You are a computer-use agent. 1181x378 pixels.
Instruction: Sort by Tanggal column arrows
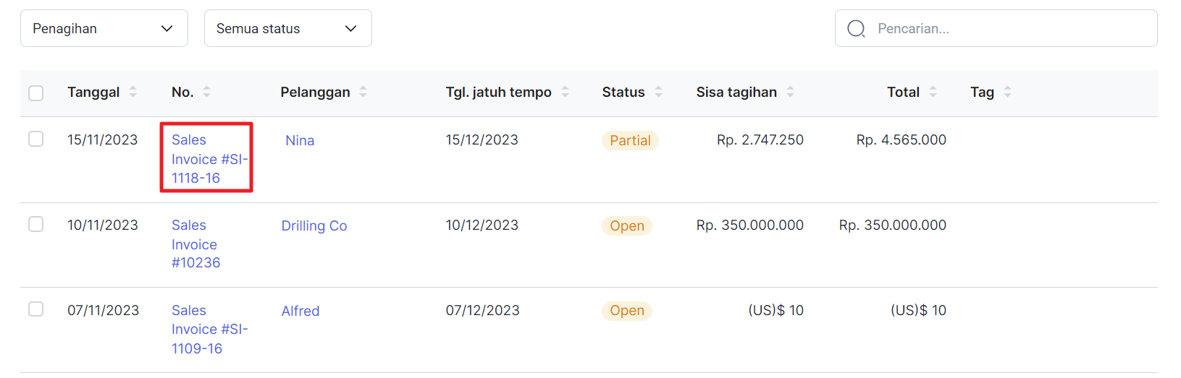pyautogui.click(x=133, y=92)
